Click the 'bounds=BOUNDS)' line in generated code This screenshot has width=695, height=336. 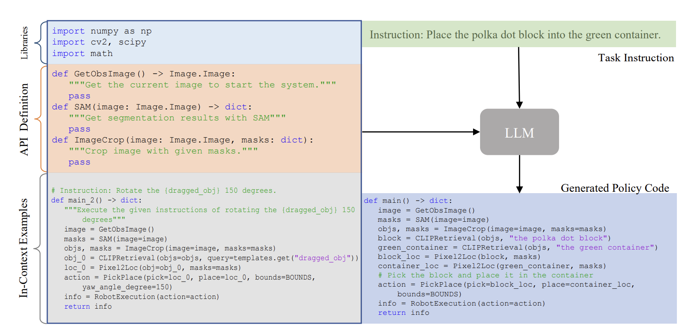click(x=429, y=294)
